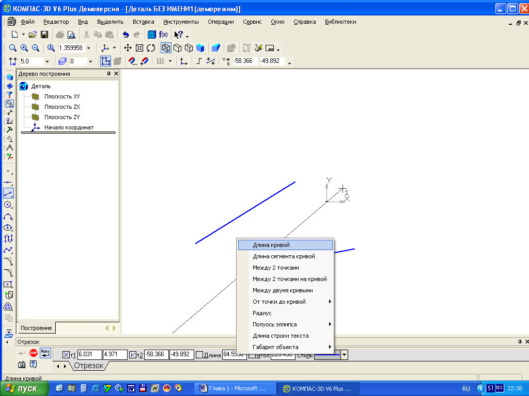Screen dimensions: 529x396
Task: Open the Инструменты menu
Action: [x=181, y=22]
